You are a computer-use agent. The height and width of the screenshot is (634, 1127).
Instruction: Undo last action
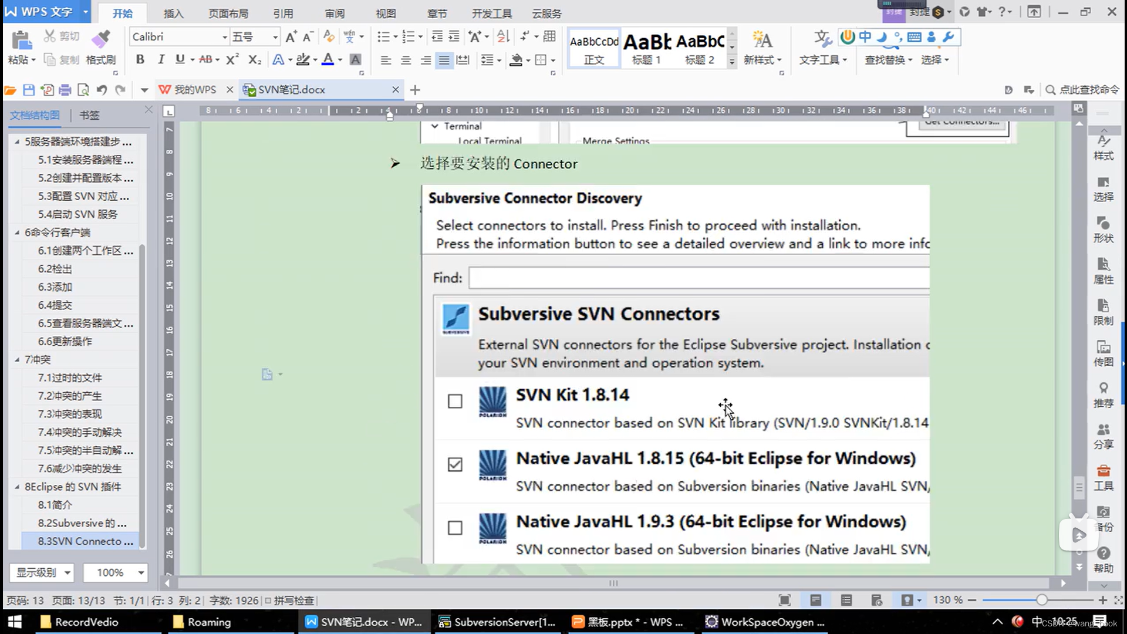pos(102,90)
